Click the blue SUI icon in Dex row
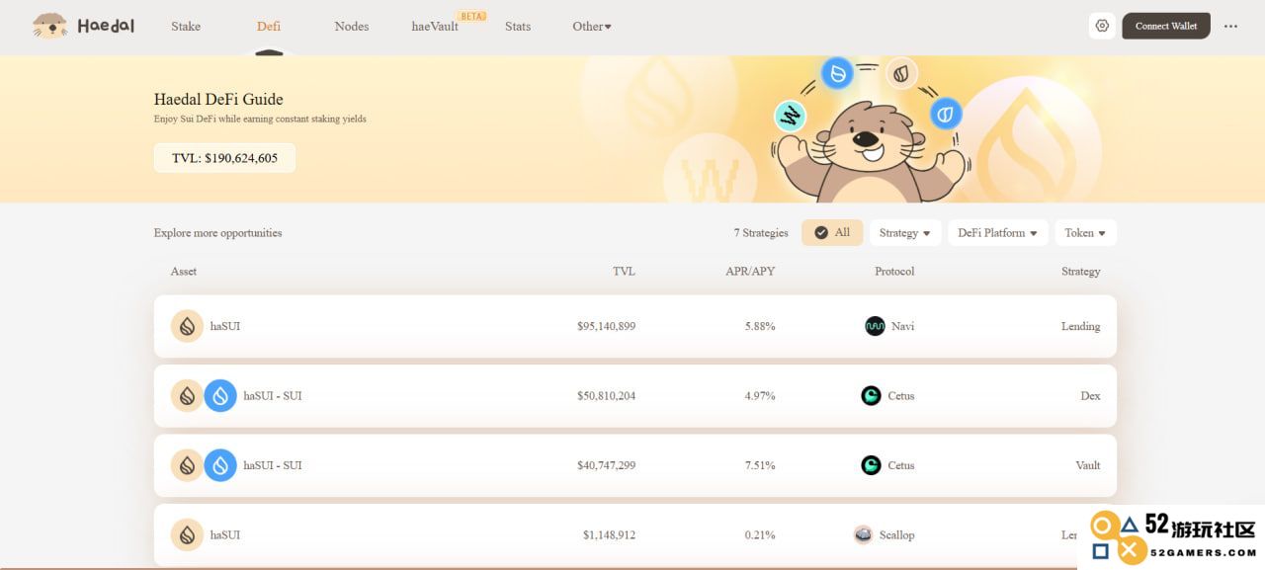This screenshot has width=1265, height=570. pyautogui.click(x=220, y=396)
